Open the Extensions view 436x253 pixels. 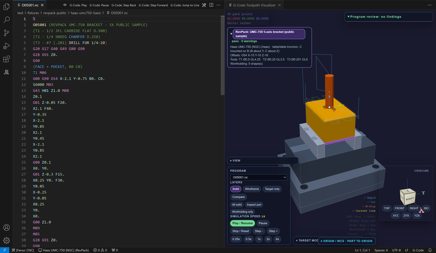point(7,59)
